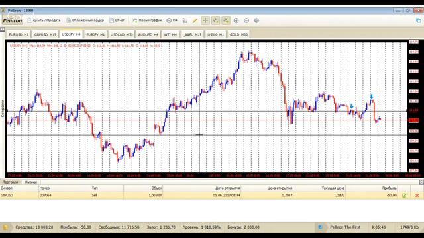The height and width of the screenshot is (238, 424).
Task: Switch to the _AAPL M15 chart tab
Action: pyautogui.click(x=192, y=34)
